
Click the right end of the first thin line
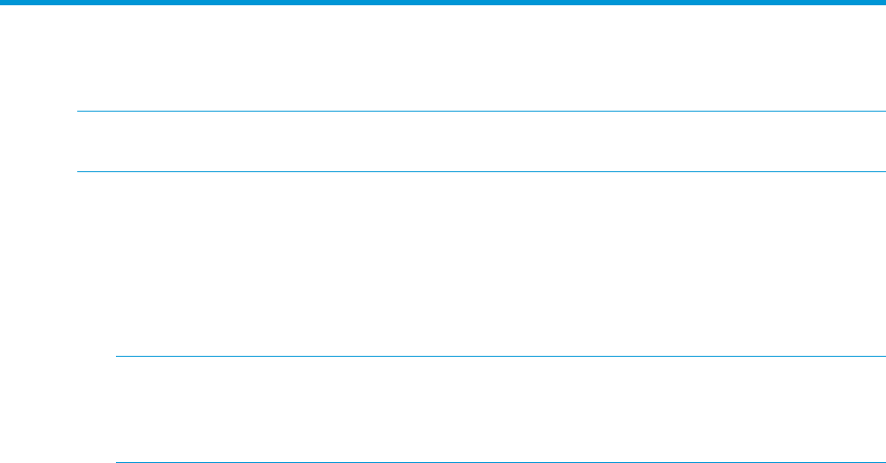pos(882,112)
